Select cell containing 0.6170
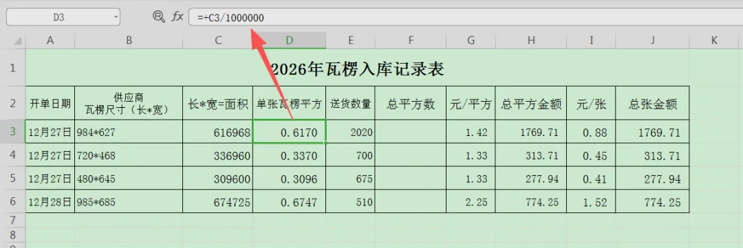The width and height of the screenshot is (743, 248). (x=290, y=132)
